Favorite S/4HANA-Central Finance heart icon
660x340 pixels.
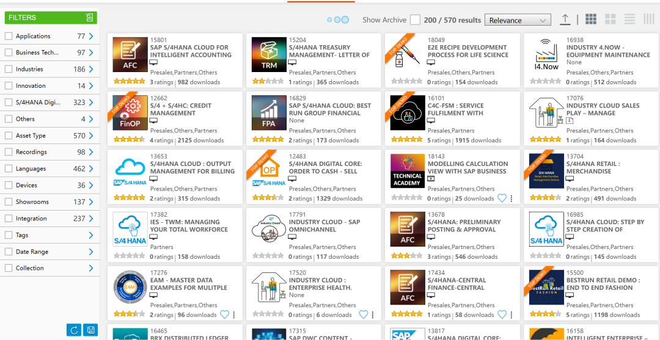502,314
